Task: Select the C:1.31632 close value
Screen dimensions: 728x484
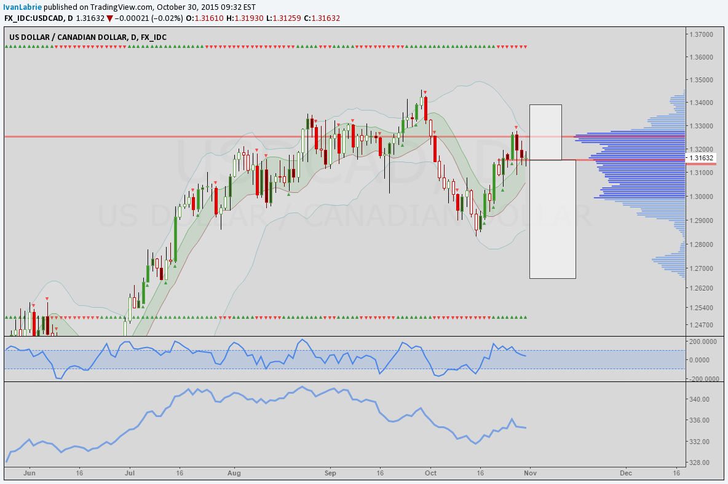Action: [322, 18]
